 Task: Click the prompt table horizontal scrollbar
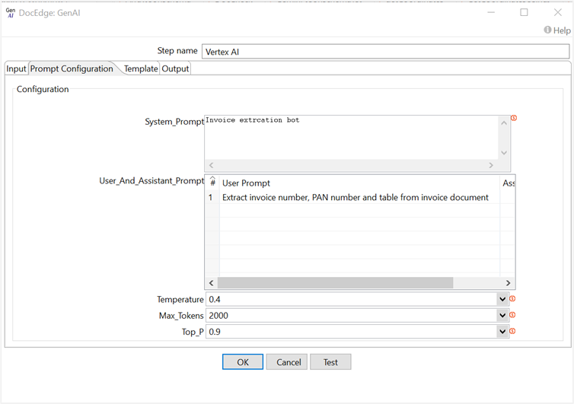335,282
